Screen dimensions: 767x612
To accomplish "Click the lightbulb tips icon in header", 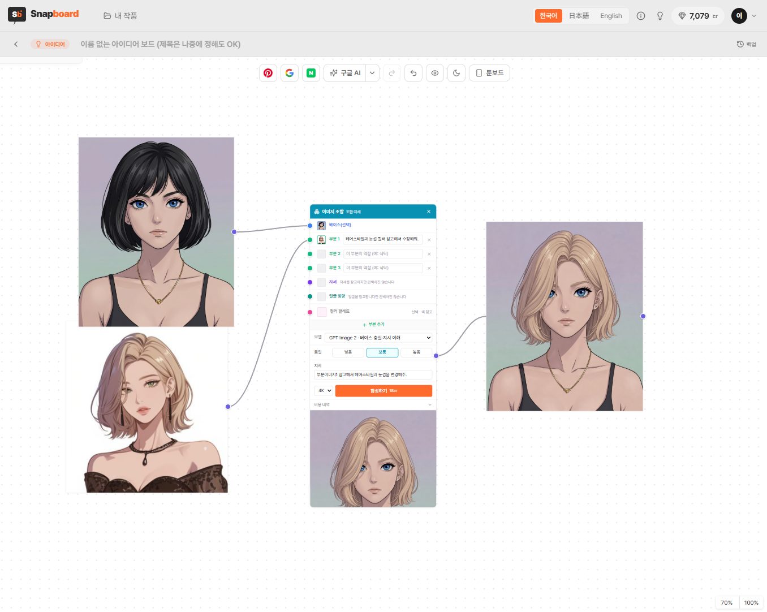I will coord(660,16).
